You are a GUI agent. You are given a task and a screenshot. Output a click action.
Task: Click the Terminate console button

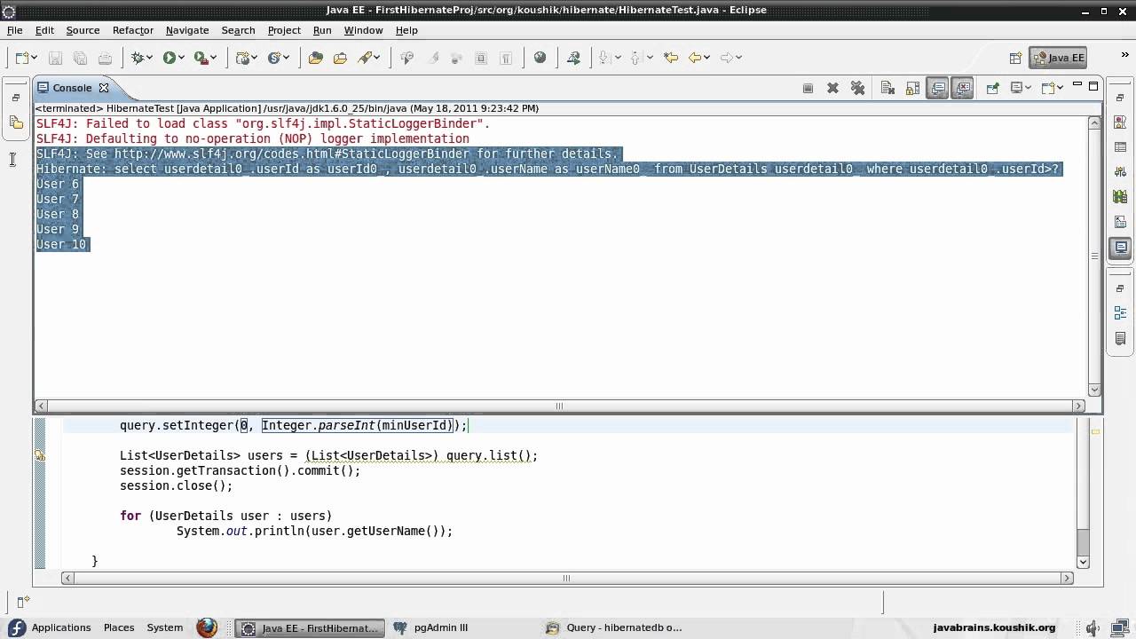tap(808, 88)
